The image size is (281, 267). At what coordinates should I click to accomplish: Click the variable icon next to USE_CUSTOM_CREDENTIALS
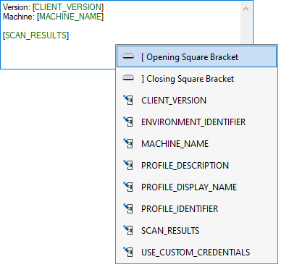coord(128,252)
